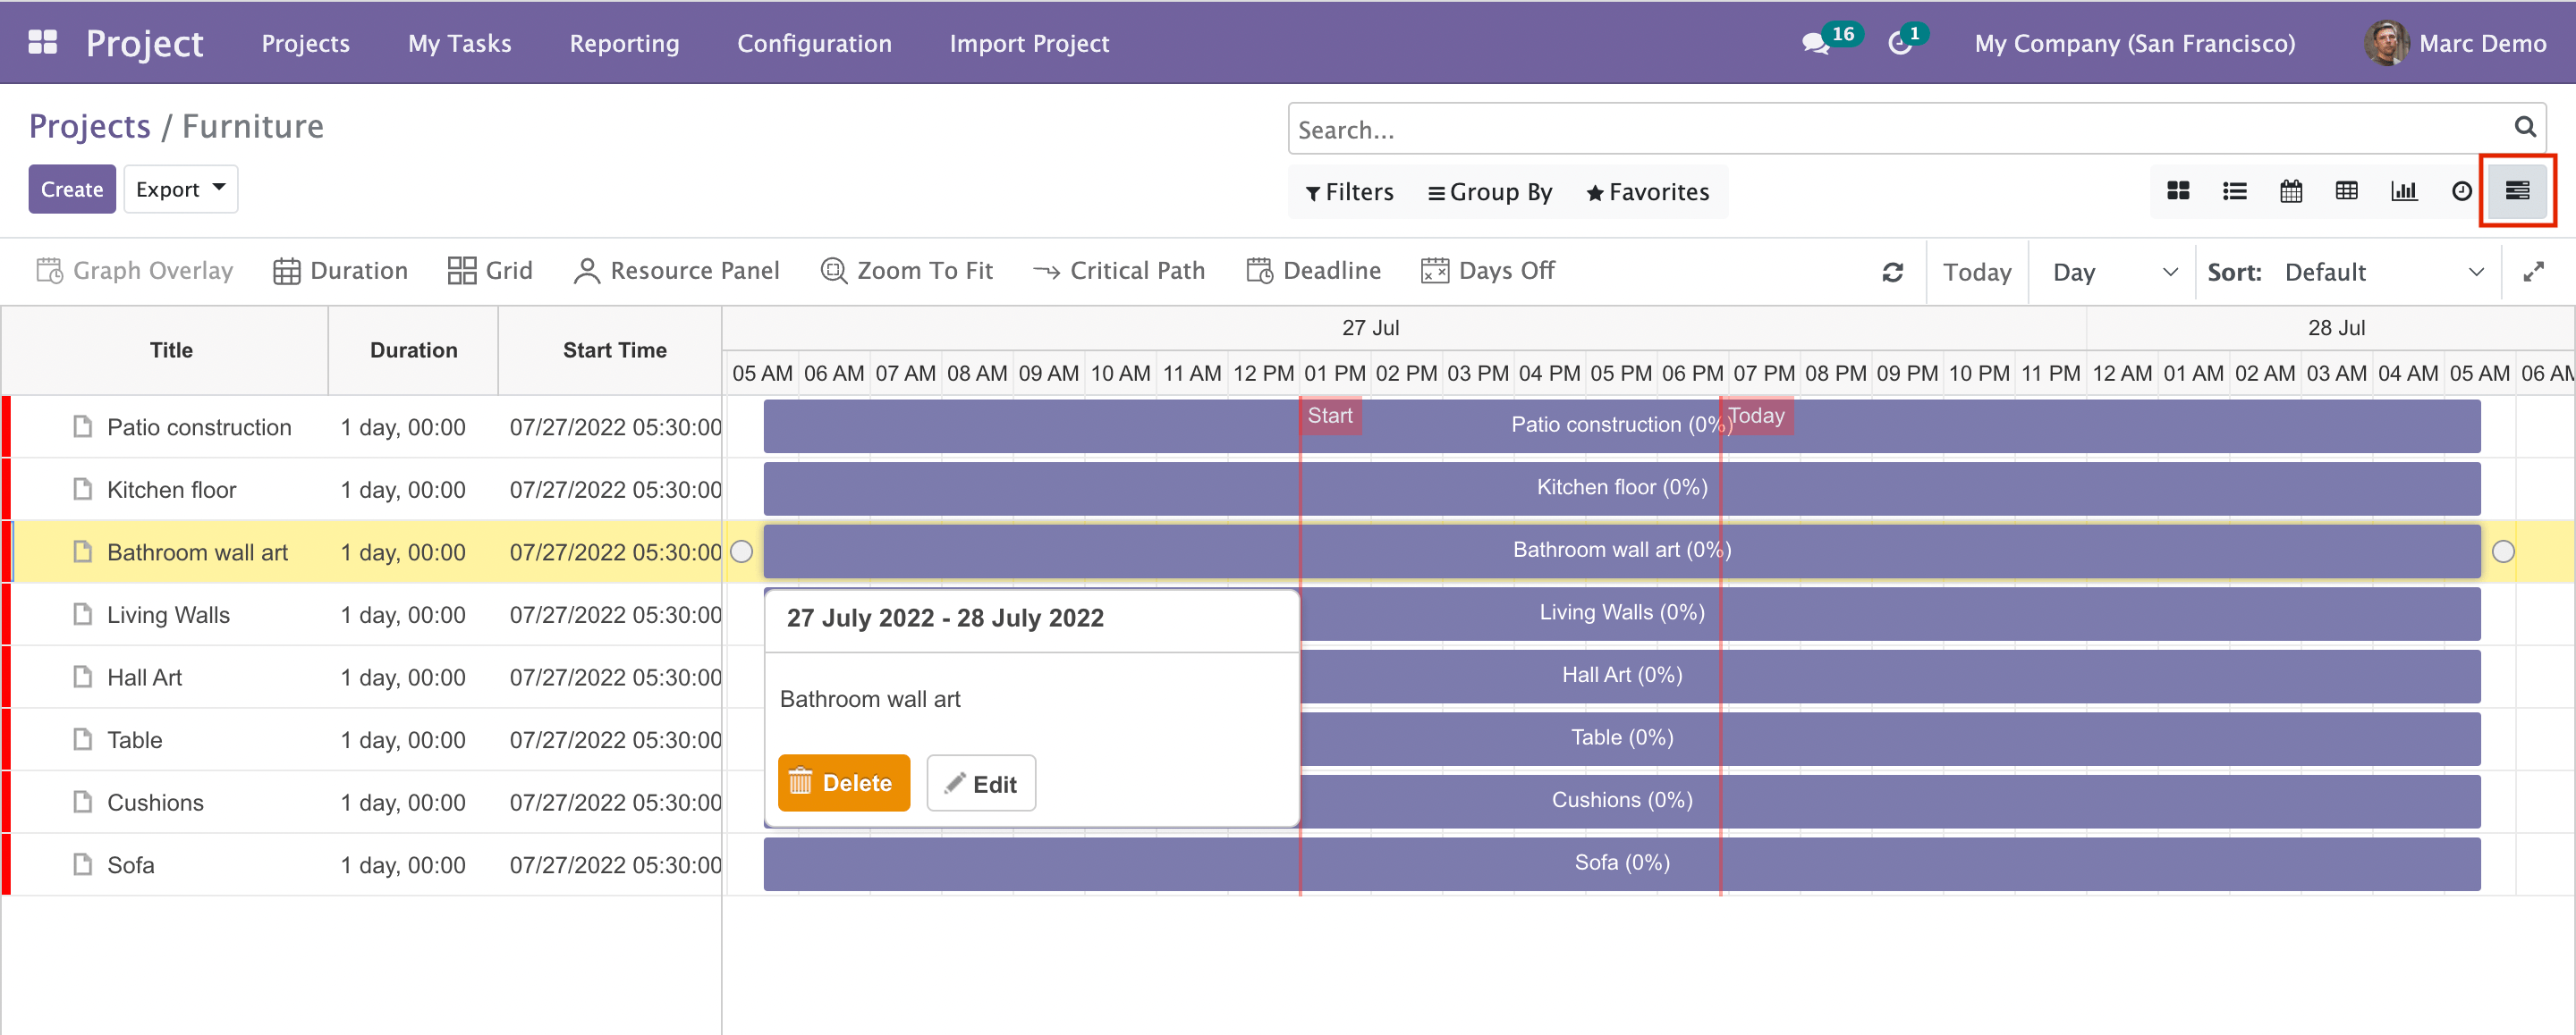The width and height of the screenshot is (2576, 1035).
Task: Open the Calendar view icon
Action: click(2290, 190)
